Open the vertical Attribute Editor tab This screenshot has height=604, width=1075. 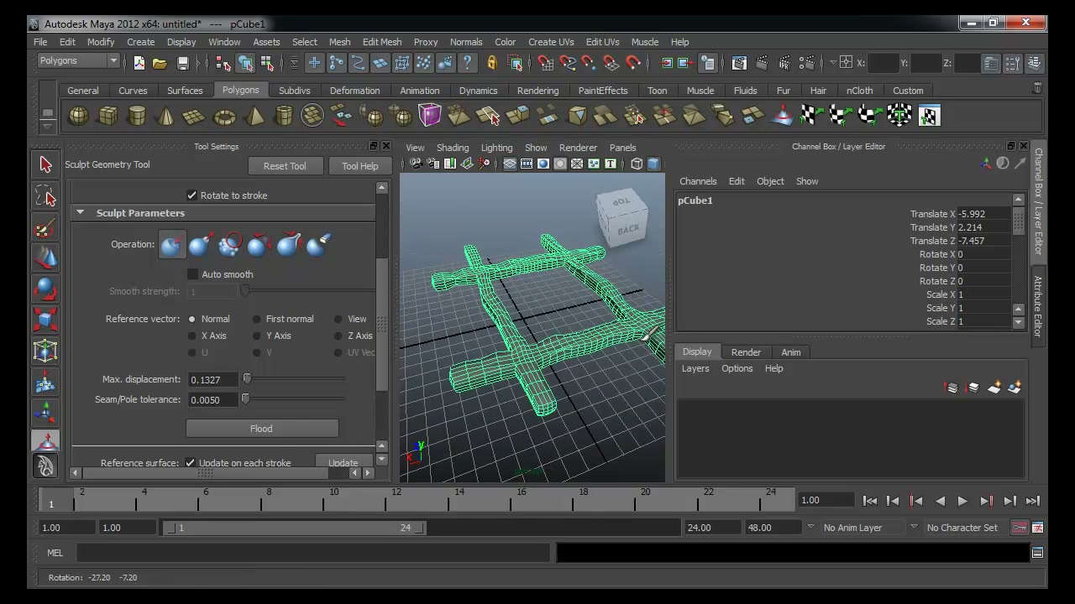click(x=1038, y=305)
